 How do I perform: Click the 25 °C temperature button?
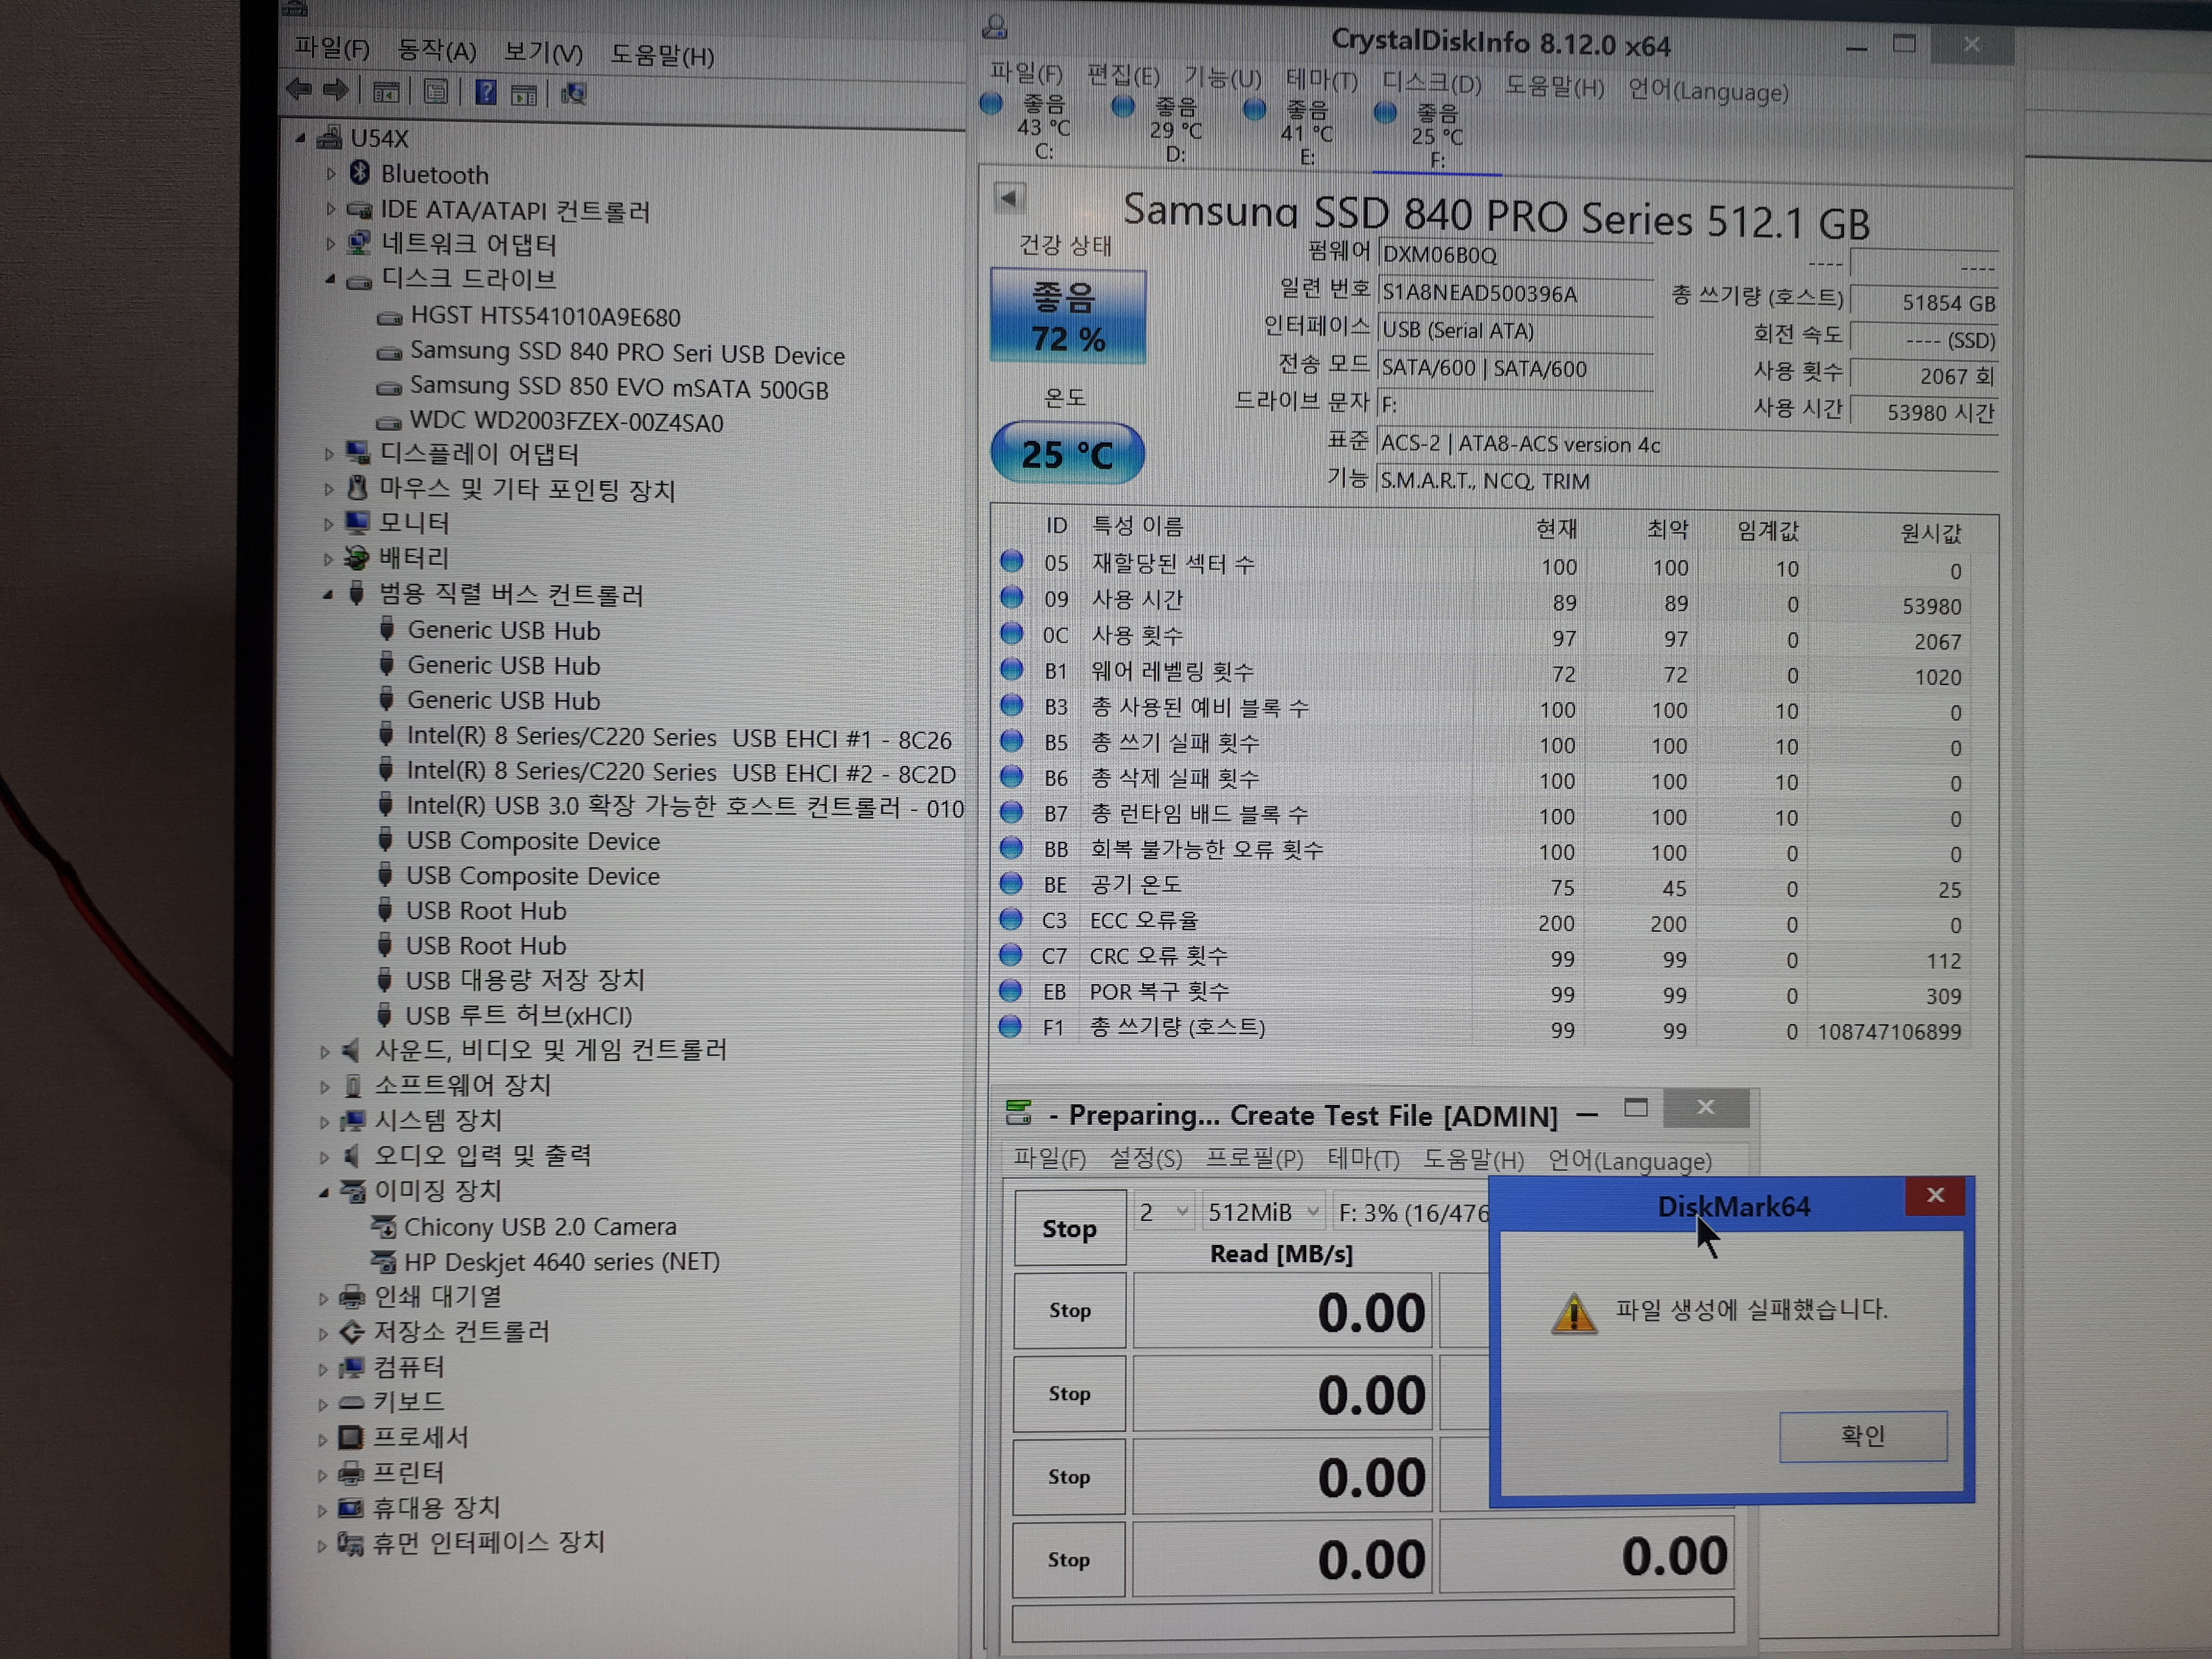1067,454
